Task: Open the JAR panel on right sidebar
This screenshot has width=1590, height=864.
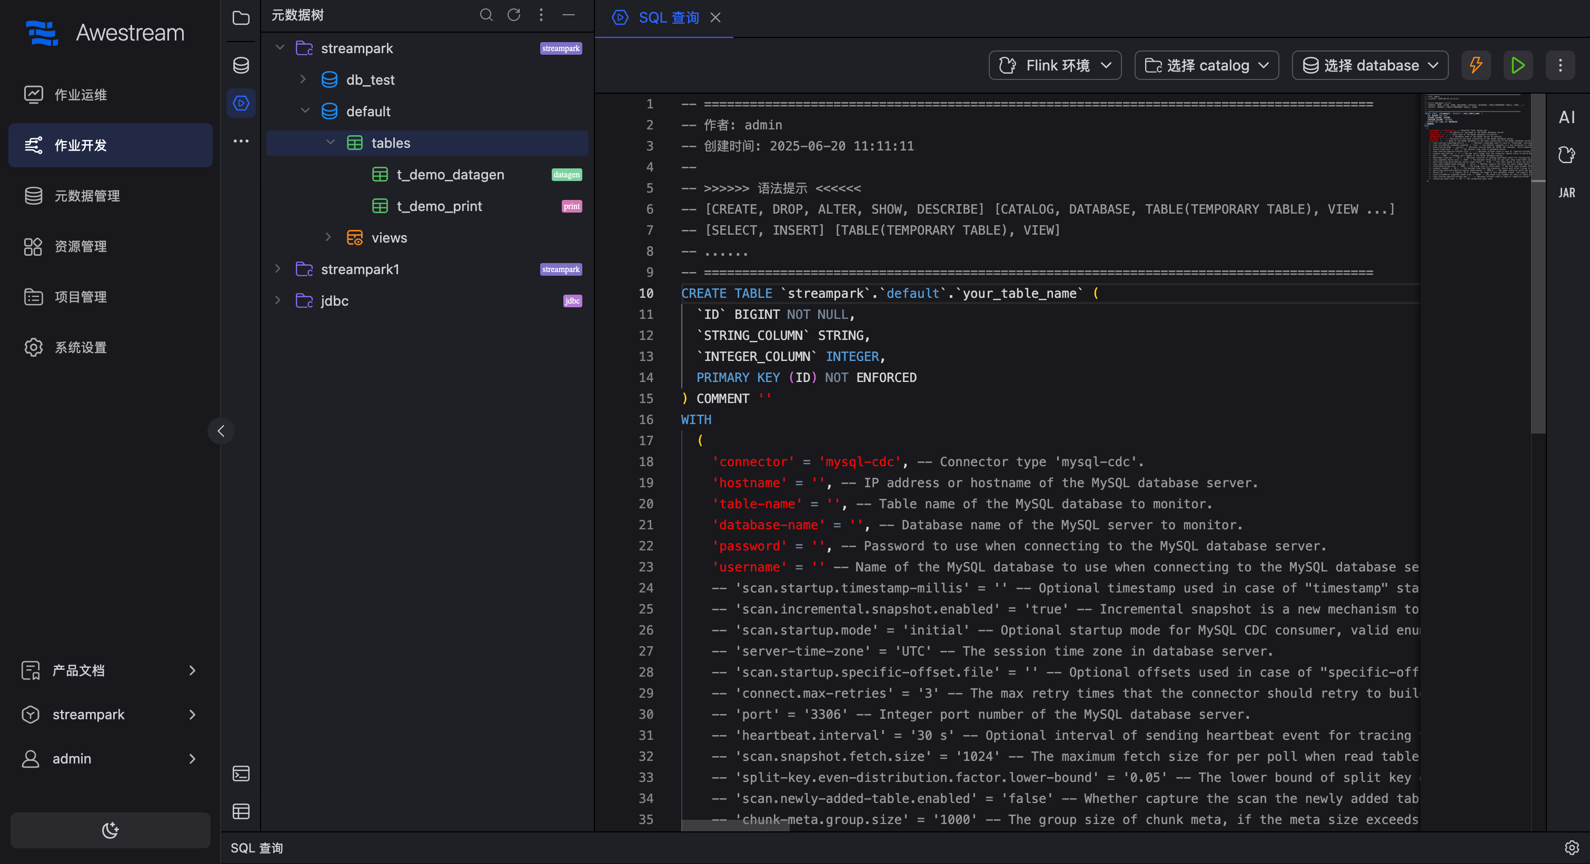Action: coord(1566,193)
